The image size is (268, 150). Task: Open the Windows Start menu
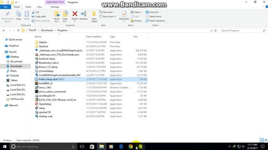5,146
